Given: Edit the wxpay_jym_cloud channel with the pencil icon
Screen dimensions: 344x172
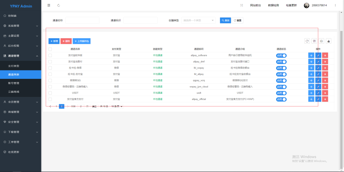Looking at the screenshot, I should [318, 87].
